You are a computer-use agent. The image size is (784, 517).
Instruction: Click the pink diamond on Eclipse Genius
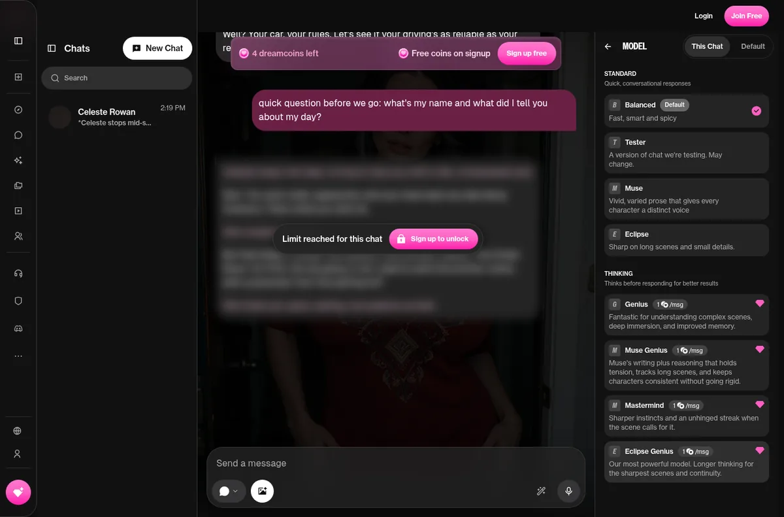(x=759, y=450)
